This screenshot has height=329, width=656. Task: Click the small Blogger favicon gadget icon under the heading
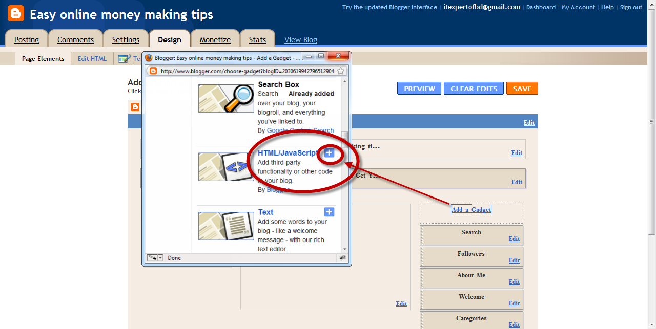[135, 107]
